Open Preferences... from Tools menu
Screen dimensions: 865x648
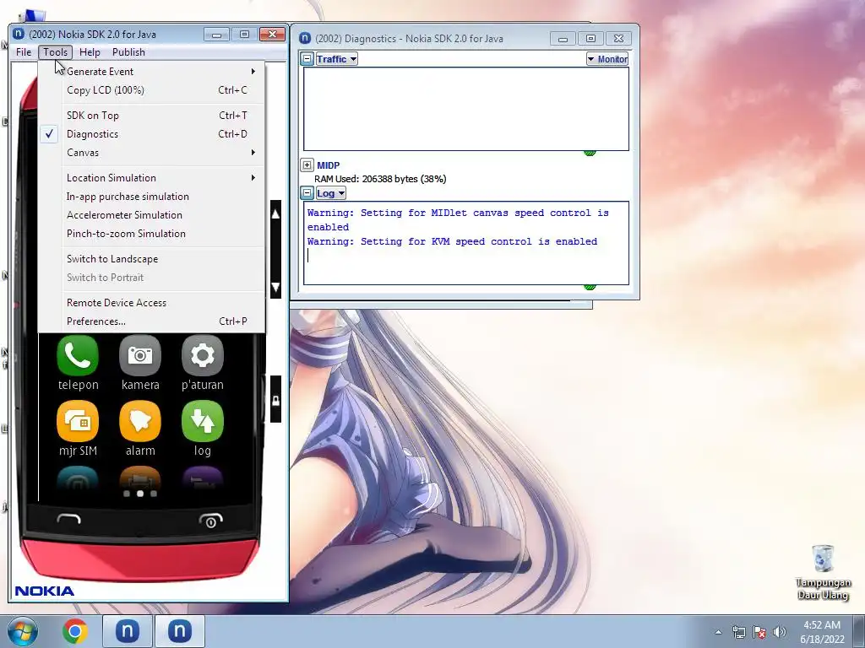coord(152,321)
